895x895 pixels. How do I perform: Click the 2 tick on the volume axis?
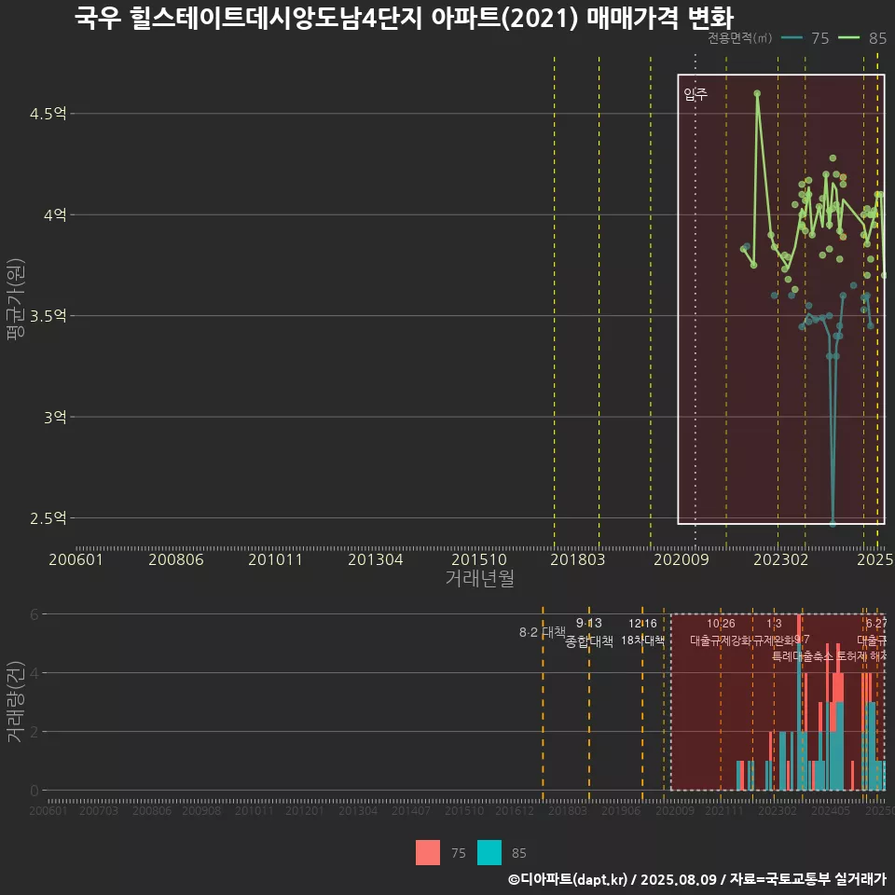tap(34, 732)
